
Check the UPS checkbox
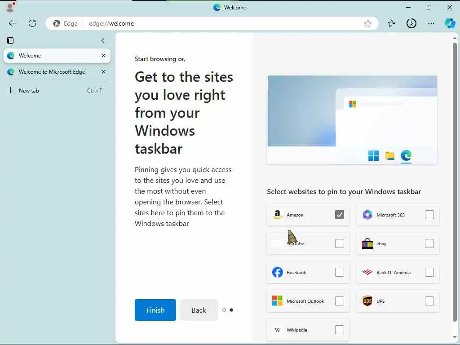tap(429, 301)
